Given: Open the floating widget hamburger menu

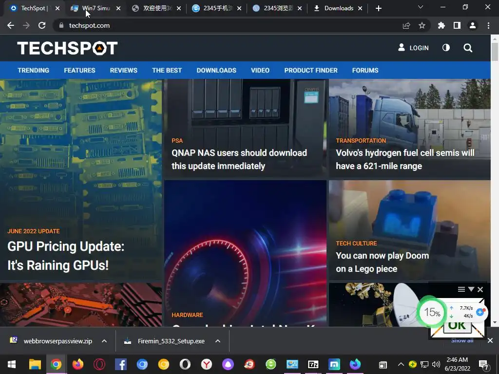Looking at the screenshot, I should [461, 289].
